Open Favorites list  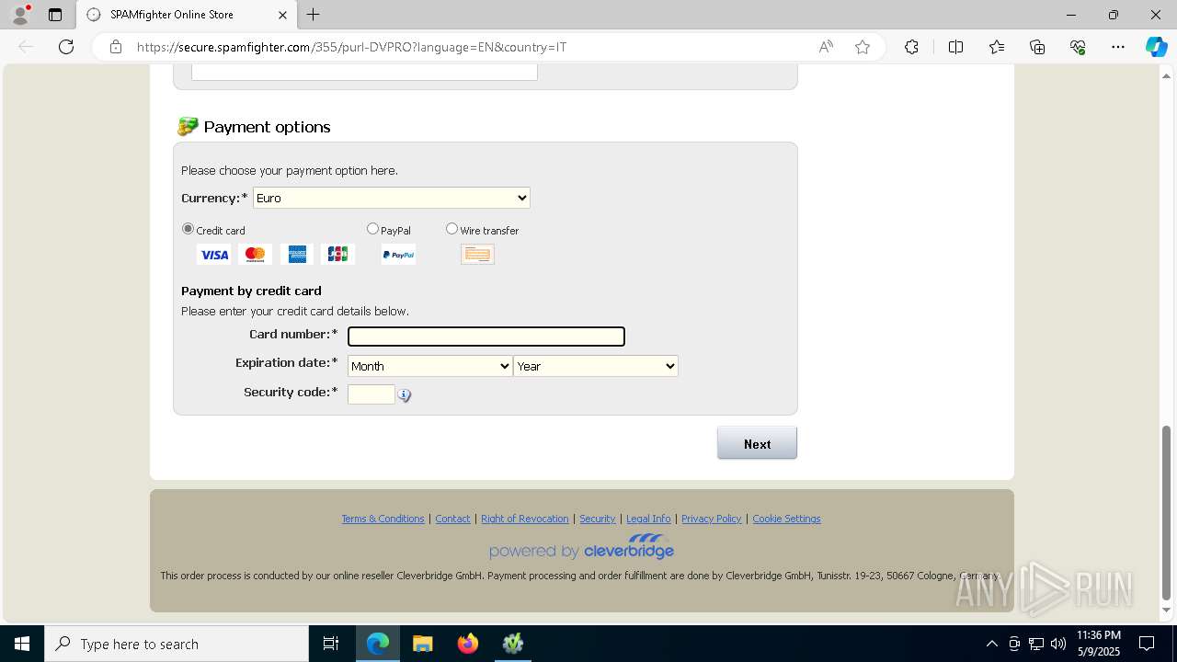click(997, 47)
